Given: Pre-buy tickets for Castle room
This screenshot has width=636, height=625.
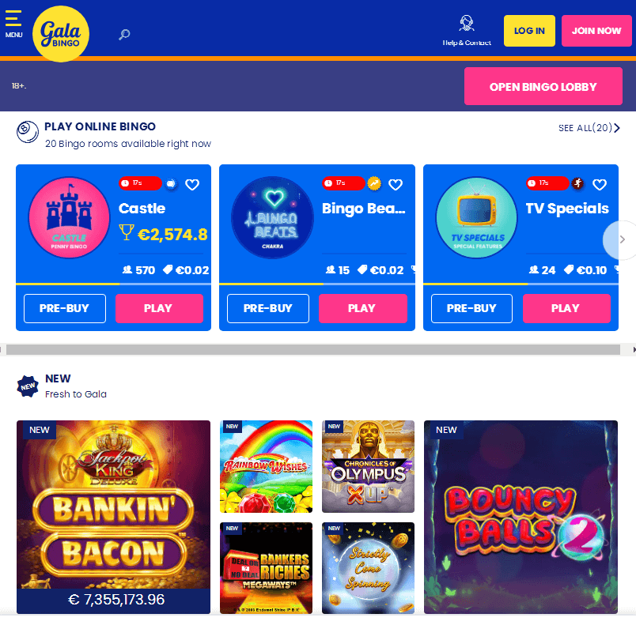Looking at the screenshot, I should pyautogui.click(x=65, y=308).
